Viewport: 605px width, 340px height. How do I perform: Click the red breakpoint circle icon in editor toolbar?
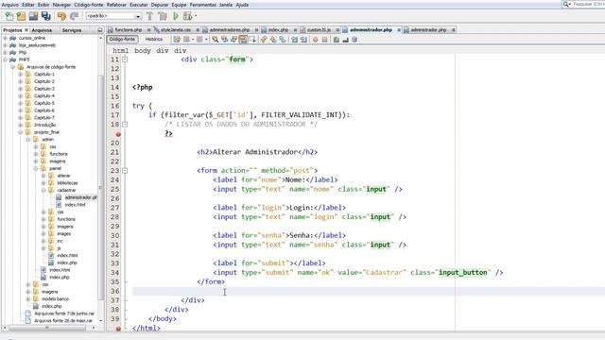tap(315, 40)
